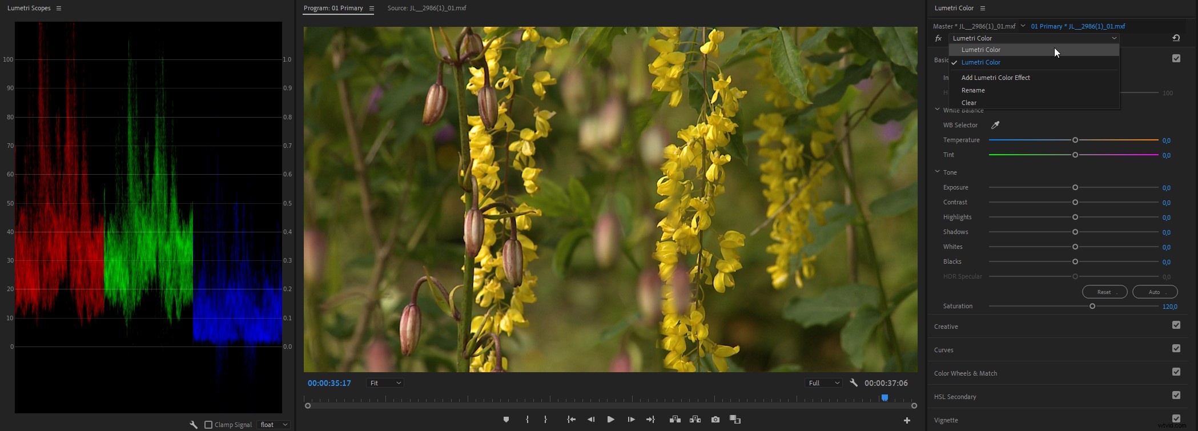The image size is (1198, 431).
Task: Select the checked Lumetri Color menu entry
Action: 1034,62
